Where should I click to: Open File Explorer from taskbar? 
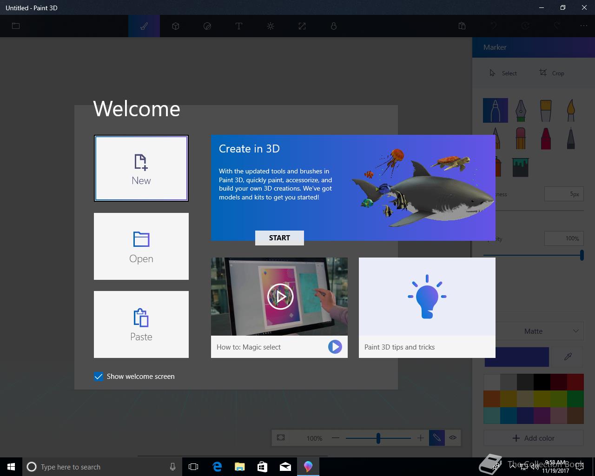[x=240, y=467]
